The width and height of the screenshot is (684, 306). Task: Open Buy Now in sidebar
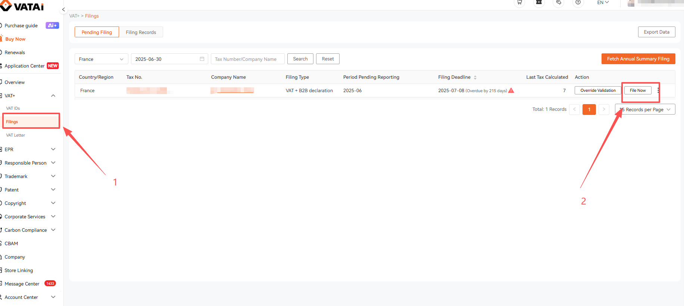15,39
